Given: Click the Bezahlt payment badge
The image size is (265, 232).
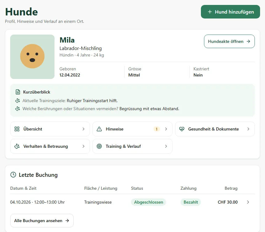Looking at the screenshot, I should click(191, 202).
